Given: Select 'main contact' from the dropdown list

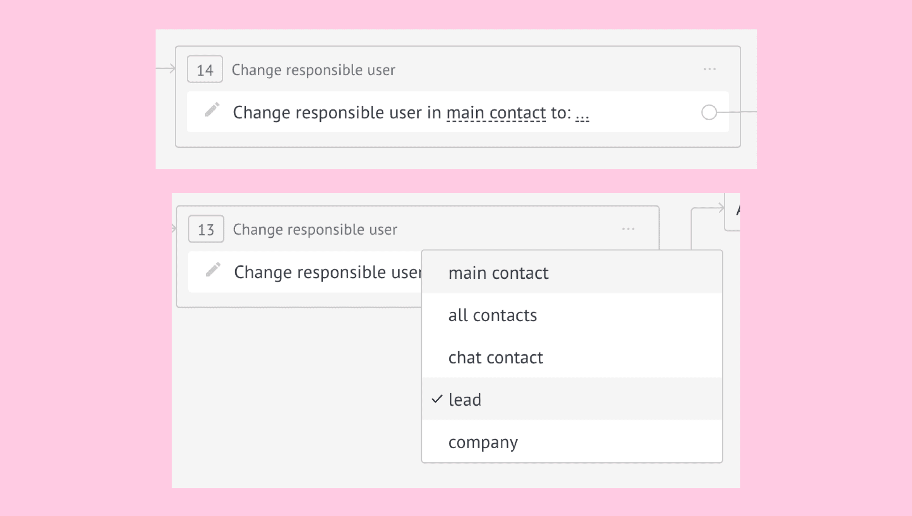Looking at the screenshot, I should 572,272.
